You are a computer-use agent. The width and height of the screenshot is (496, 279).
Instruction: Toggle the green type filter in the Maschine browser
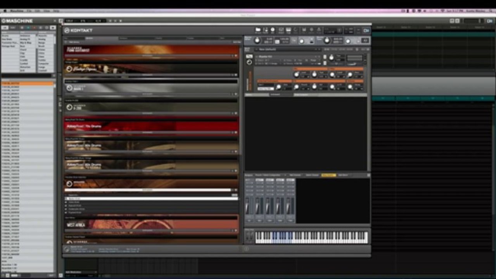[28, 28]
